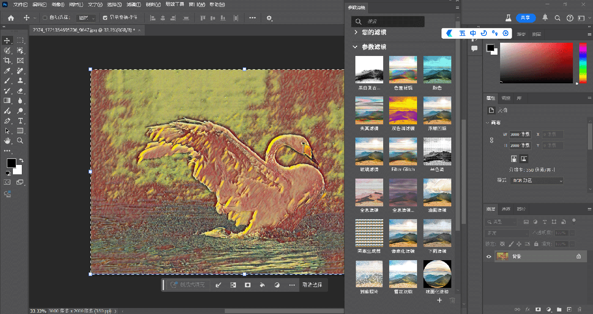Toggle lock transparent pixels icon
The height and width of the screenshot is (314, 593).
pos(502,244)
